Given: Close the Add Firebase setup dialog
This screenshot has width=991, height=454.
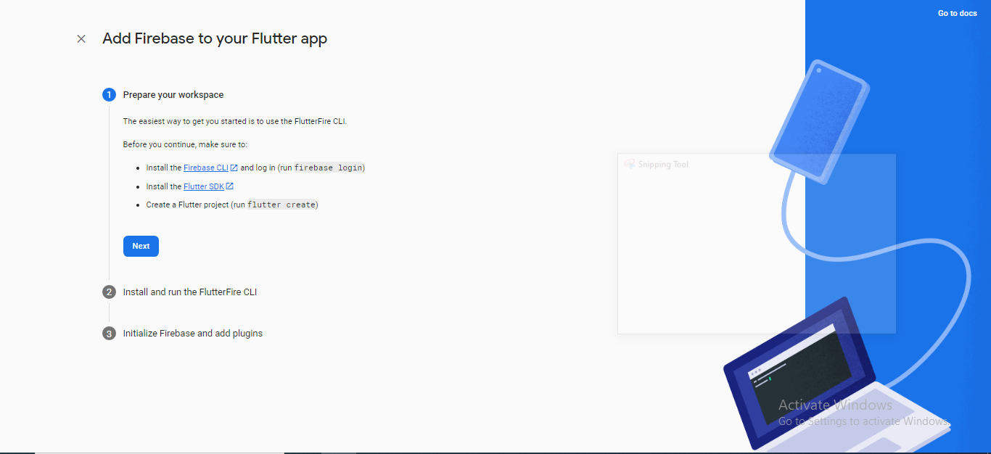Looking at the screenshot, I should pos(81,39).
